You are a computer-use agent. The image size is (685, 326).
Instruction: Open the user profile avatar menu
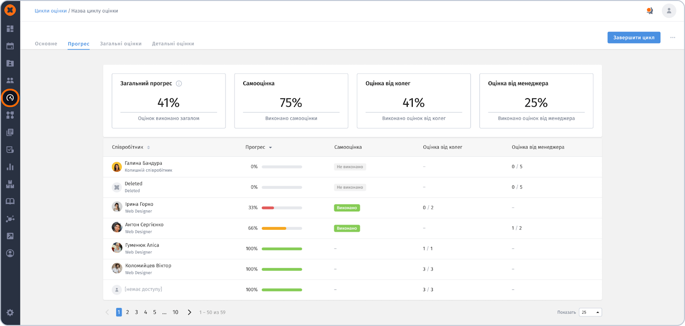669,11
